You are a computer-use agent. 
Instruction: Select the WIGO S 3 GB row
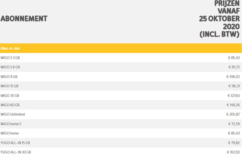click(121, 58)
